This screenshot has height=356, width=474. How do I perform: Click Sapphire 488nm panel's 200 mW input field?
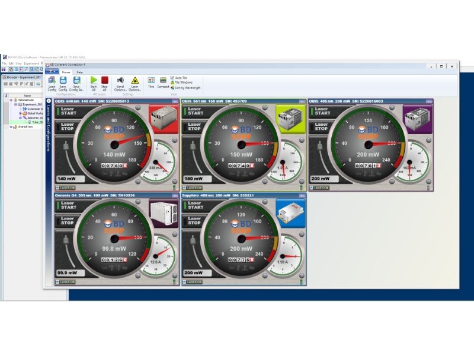pyautogui.click(x=197, y=273)
